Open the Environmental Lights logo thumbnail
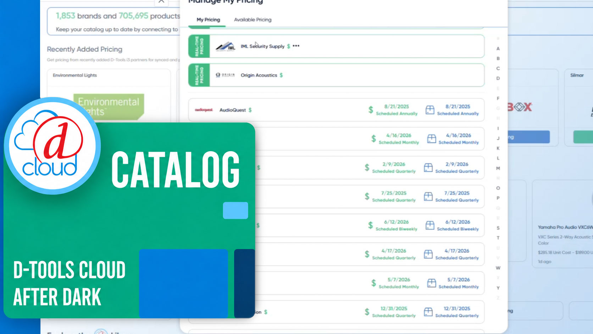This screenshot has height=334, width=593. click(109, 106)
